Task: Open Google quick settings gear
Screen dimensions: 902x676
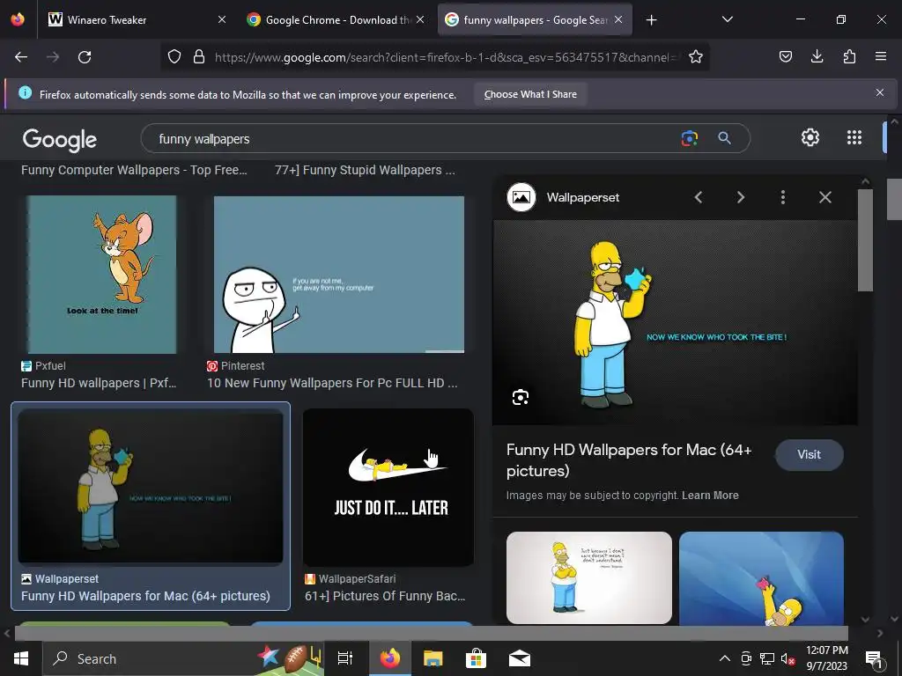Action: (x=810, y=137)
